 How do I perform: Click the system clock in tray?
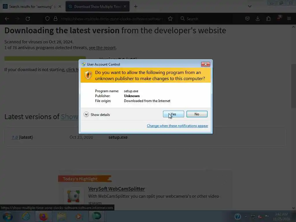point(281,217)
